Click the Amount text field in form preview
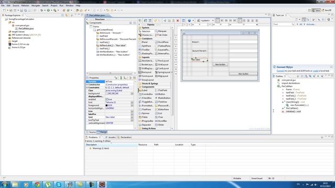Viewport: 335px width, 188px height. (x=243, y=42)
